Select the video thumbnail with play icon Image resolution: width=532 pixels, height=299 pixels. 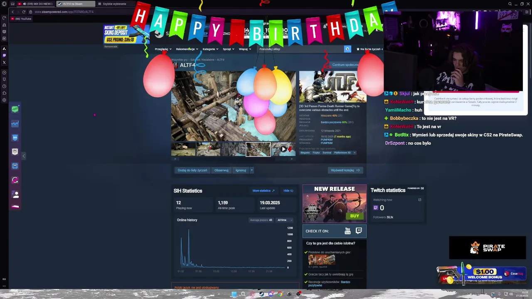[x=283, y=149]
